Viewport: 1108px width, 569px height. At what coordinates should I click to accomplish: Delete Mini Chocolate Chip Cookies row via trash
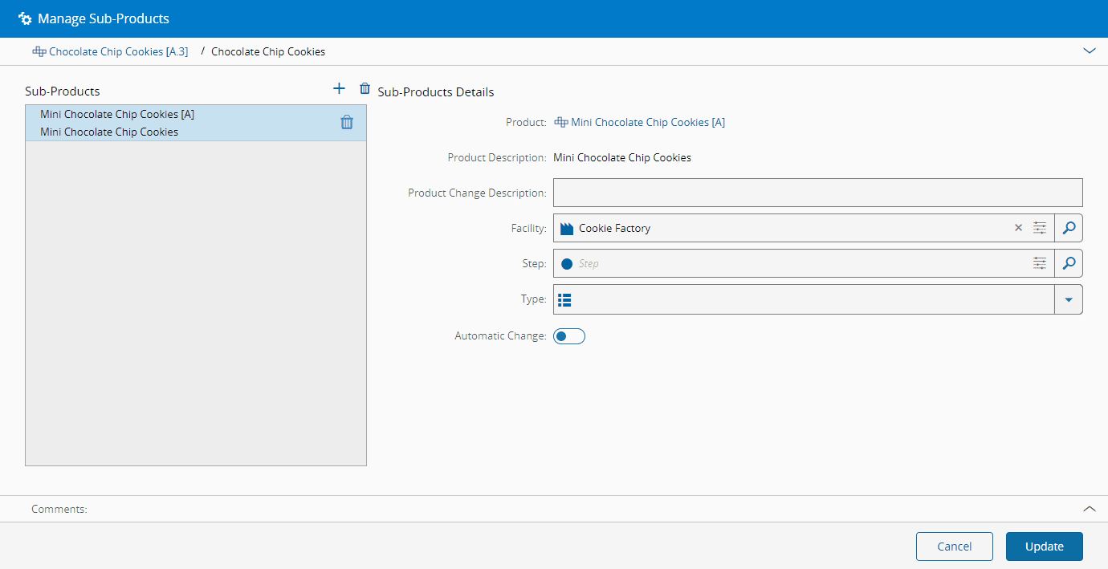(347, 122)
